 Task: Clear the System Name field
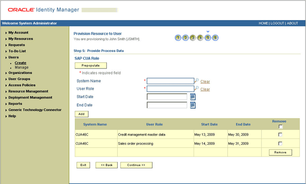pyautogui.click(x=205, y=82)
